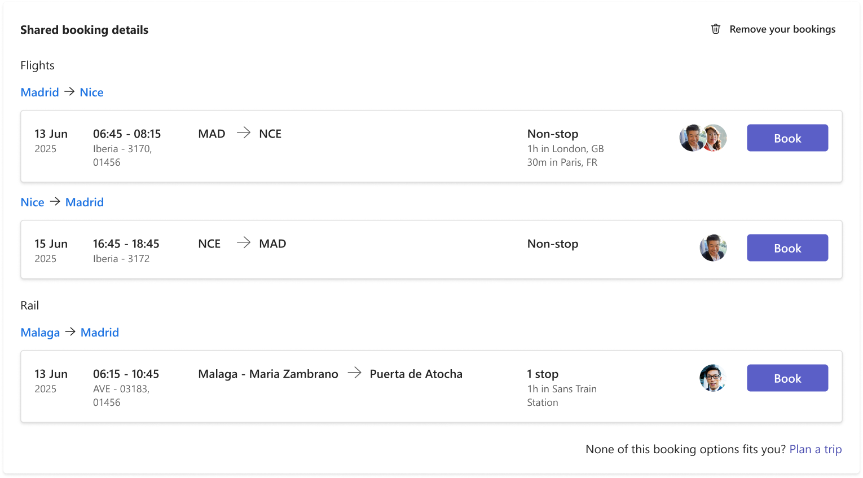
Task: Book the Madrid to Nice flight
Action: (x=787, y=138)
